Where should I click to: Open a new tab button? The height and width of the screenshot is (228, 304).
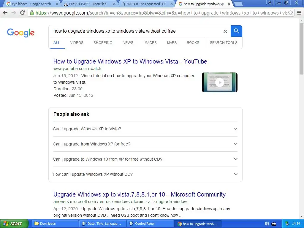tap(238, 4)
